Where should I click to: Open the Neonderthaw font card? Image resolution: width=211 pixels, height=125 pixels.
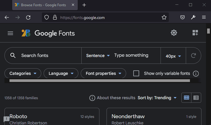point(154,116)
